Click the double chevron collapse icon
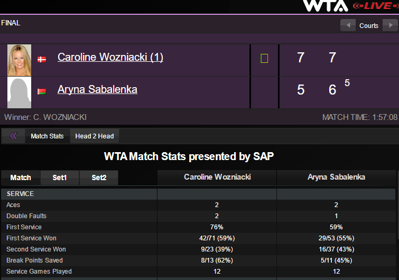399x280 pixels. (x=14, y=136)
